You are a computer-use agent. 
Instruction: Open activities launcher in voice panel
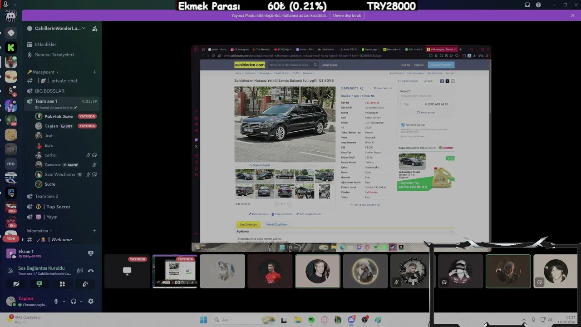pyautogui.click(x=62, y=284)
